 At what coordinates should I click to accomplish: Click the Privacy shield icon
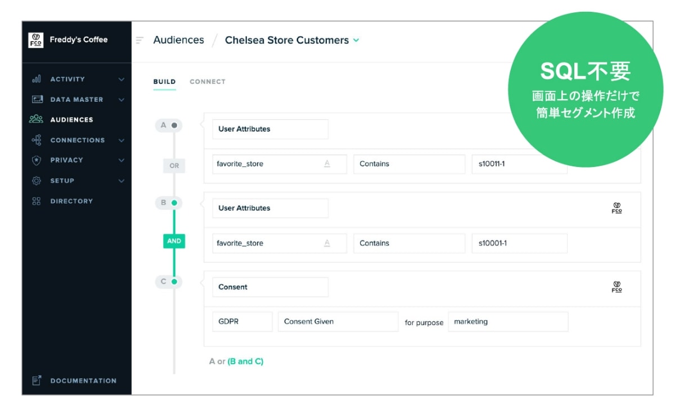(37, 160)
